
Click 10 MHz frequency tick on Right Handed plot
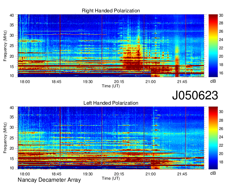pyautogui.click(x=12, y=76)
